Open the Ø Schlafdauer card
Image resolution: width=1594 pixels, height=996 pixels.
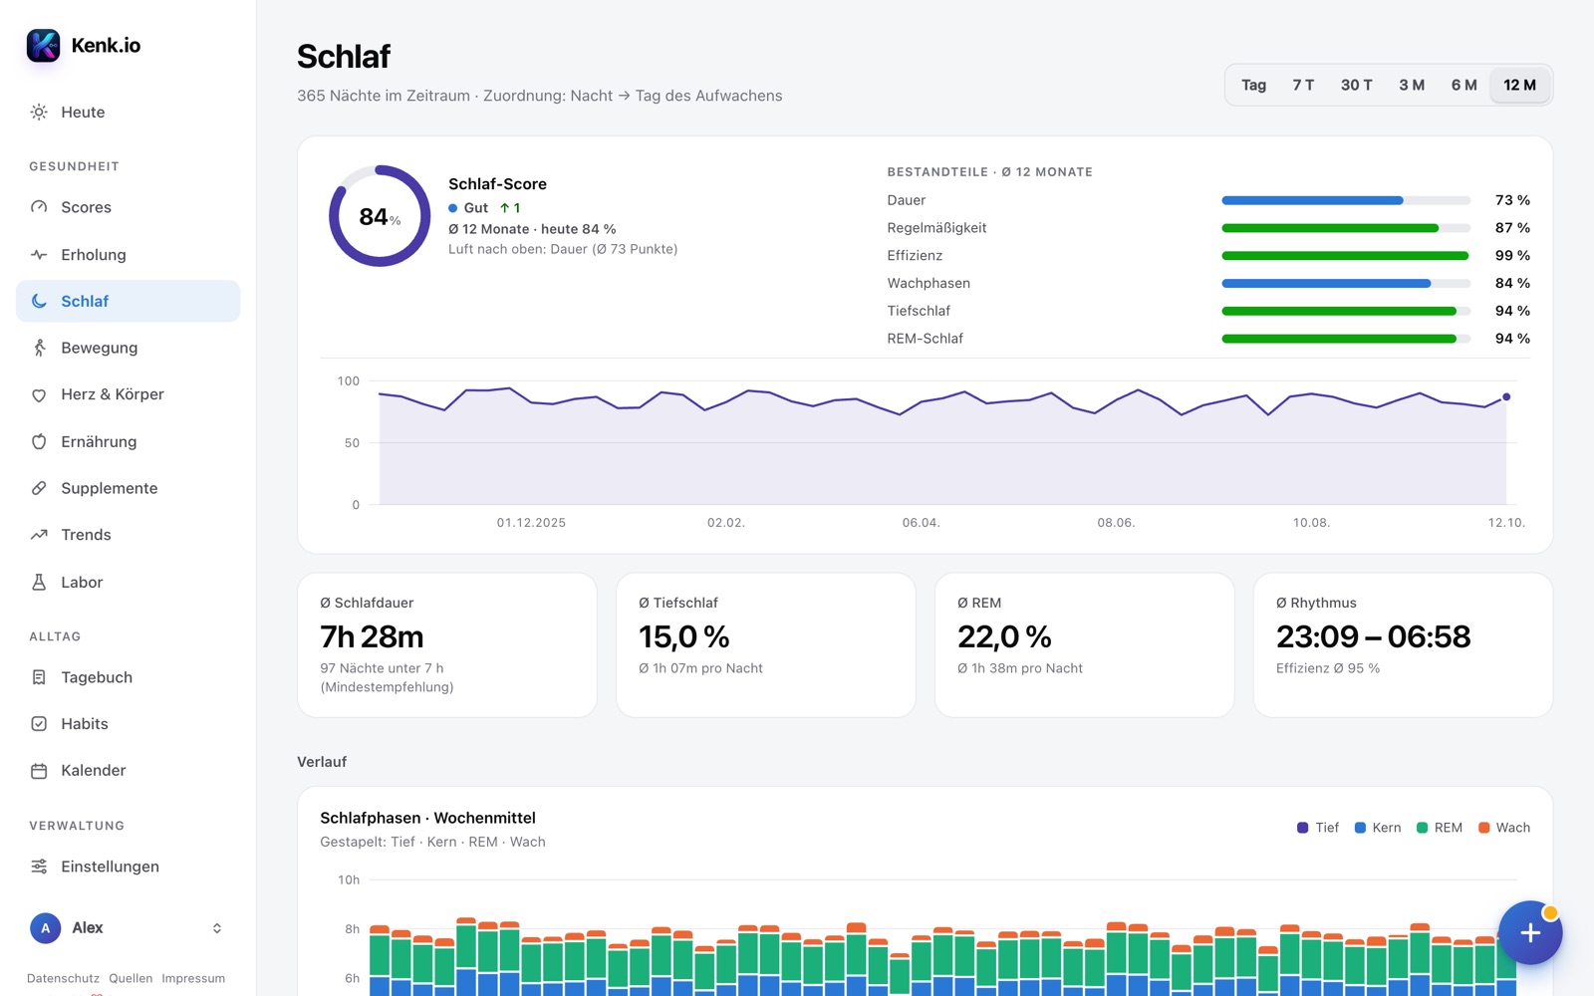(x=447, y=645)
